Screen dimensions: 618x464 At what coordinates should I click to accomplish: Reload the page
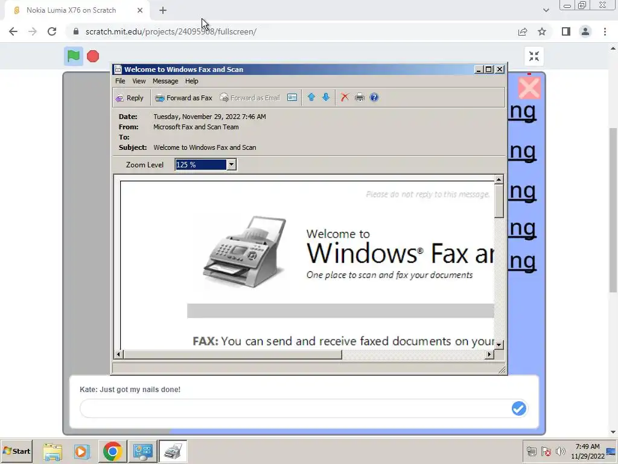52,31
